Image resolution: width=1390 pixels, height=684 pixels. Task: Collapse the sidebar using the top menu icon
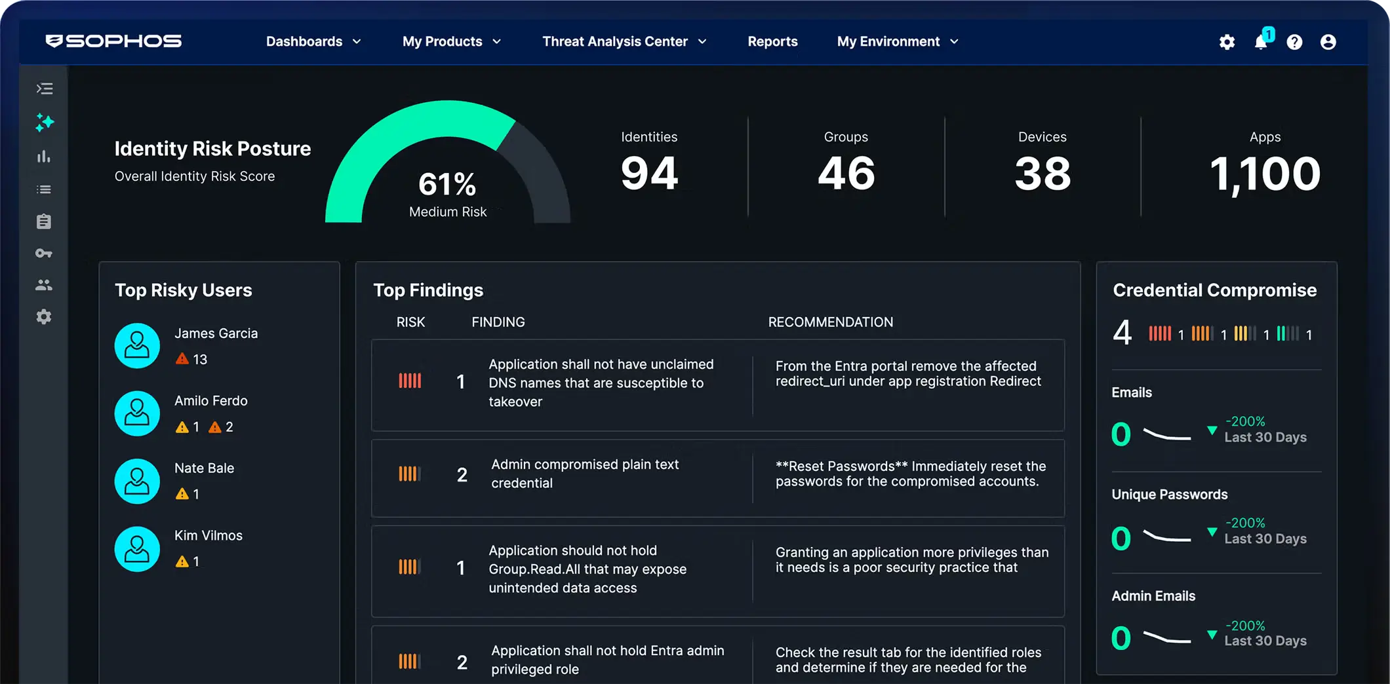[x=44, y=88]
